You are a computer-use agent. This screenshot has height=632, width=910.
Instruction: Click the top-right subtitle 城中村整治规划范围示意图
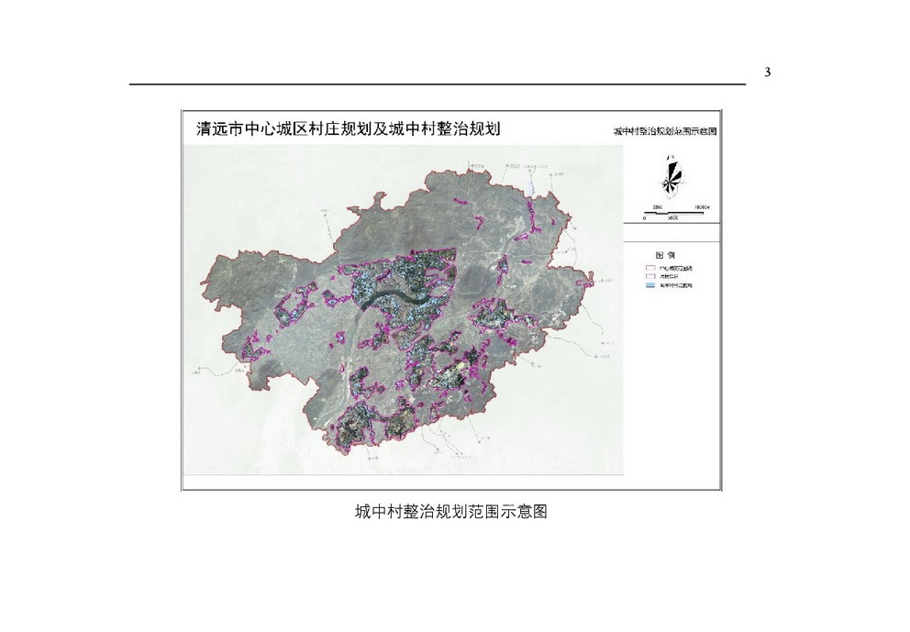click(x=664, y=131)
